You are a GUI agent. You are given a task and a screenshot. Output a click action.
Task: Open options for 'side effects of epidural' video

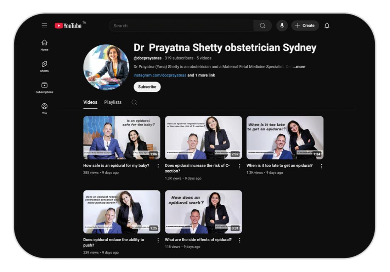point(239,240)
